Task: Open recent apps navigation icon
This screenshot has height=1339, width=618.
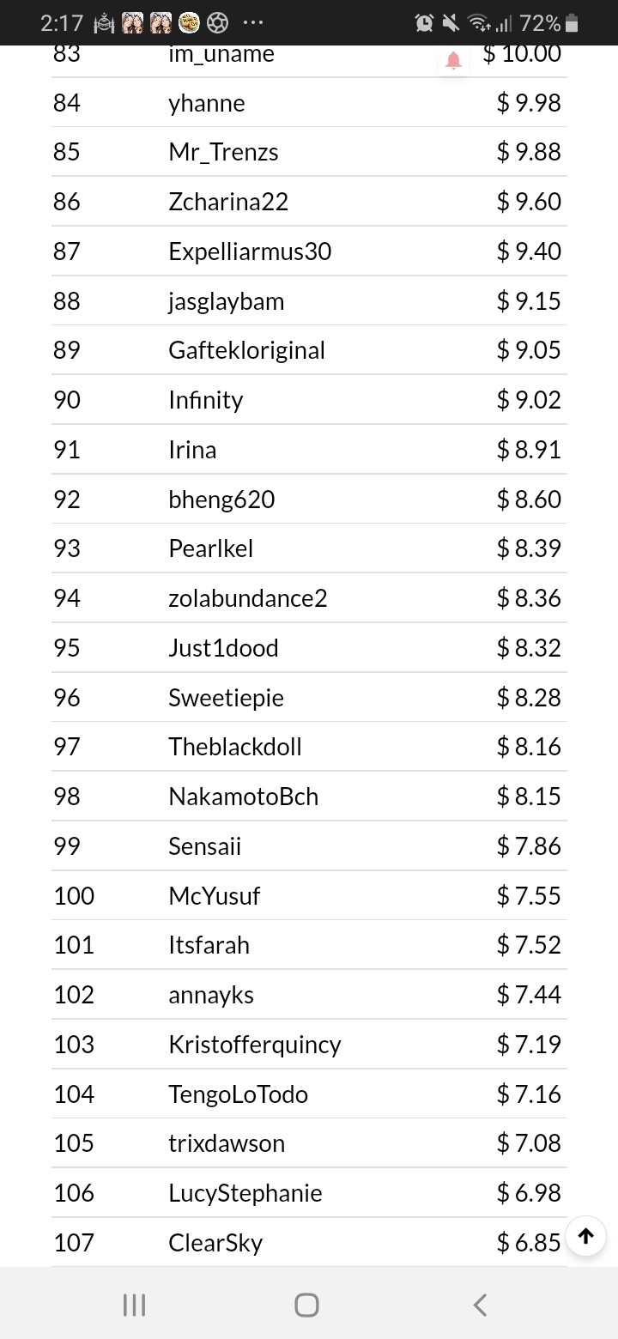Action: [134, 1305]
